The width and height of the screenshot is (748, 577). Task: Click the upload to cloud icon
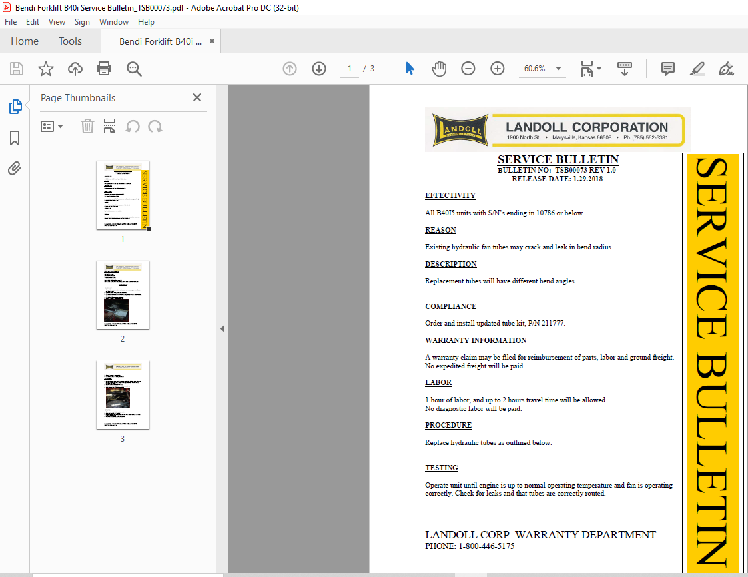[x=75, y=69]
